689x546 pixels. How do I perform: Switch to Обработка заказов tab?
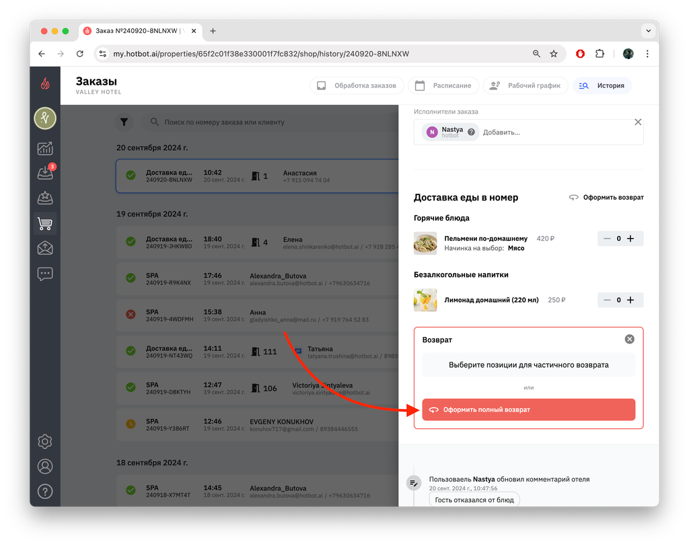tap(357, 85)
